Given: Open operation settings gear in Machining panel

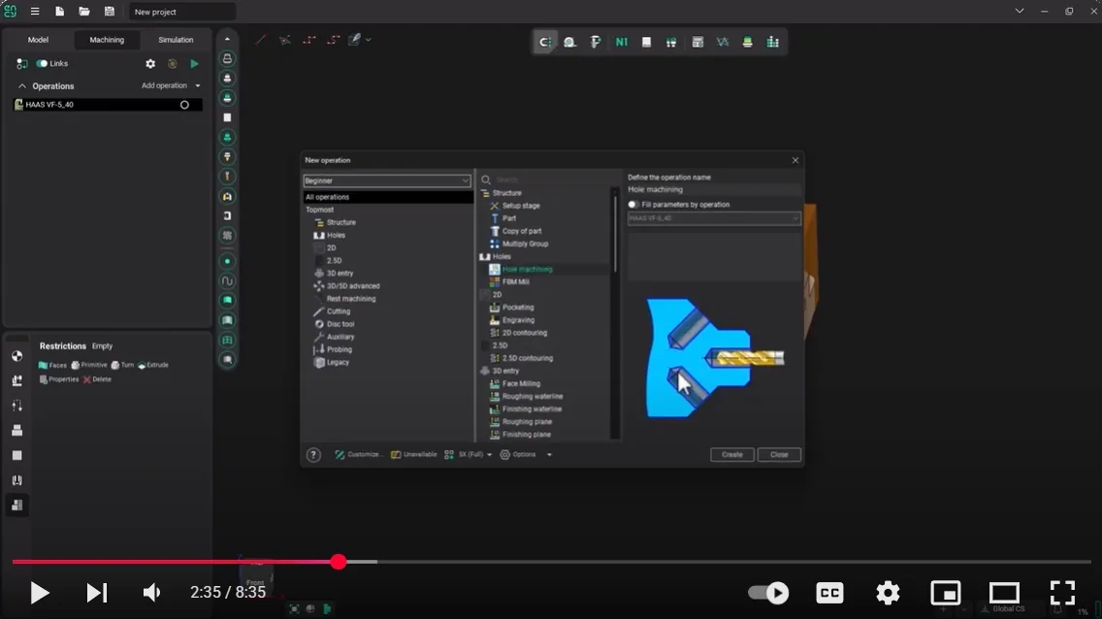Looking at the screenshot, I should pos(150,64).
